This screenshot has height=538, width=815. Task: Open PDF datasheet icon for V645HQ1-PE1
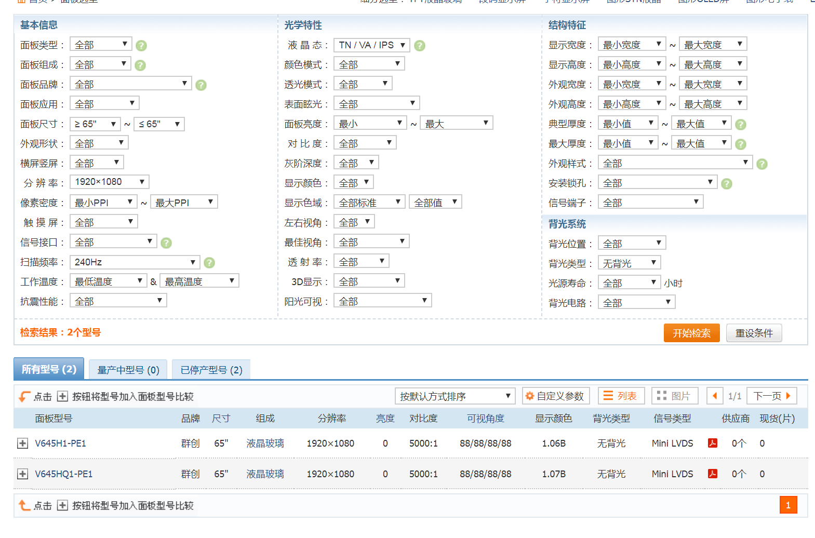[713, 474]
